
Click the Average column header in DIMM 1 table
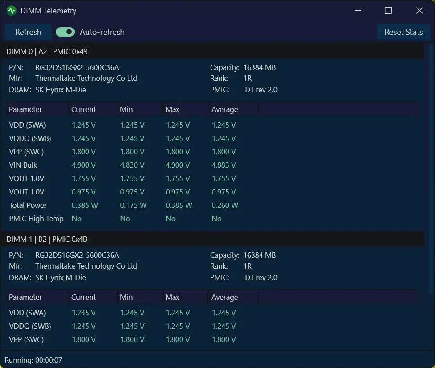[x=233, y=297]
